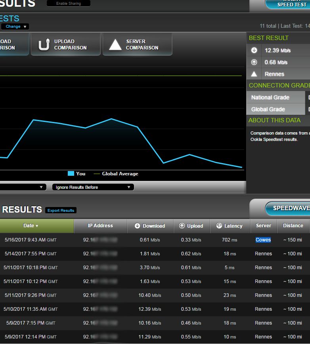Click the Upload column header arrow icon
Viewport: 310px width, 344px height.
coord(182,226)
